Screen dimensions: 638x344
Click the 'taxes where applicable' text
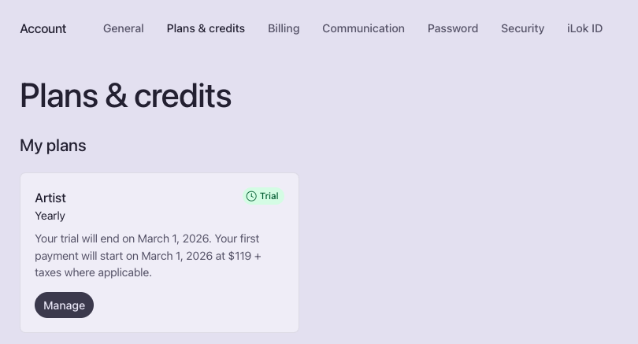(94, 272)
